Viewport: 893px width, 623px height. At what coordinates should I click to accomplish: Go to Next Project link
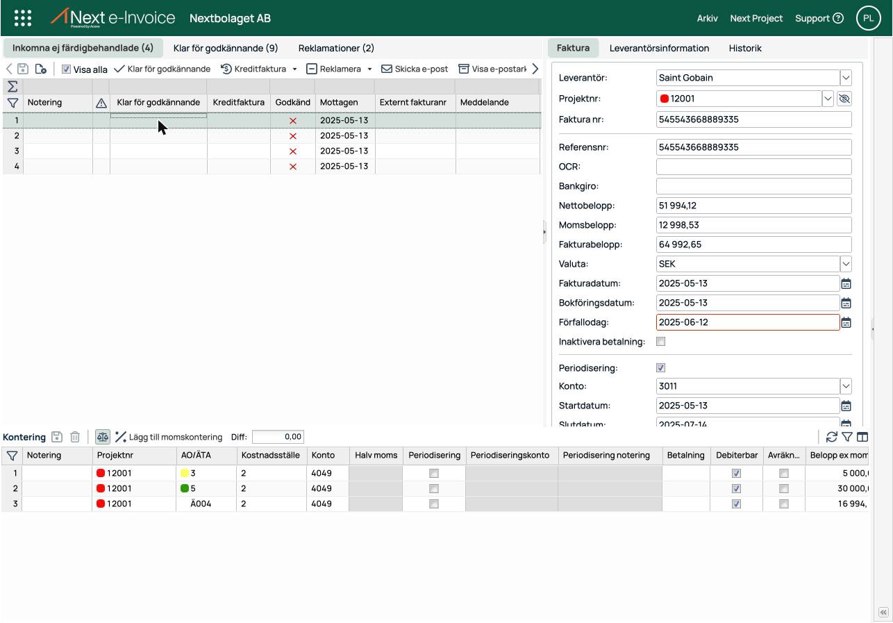click(x=756, y=18)
